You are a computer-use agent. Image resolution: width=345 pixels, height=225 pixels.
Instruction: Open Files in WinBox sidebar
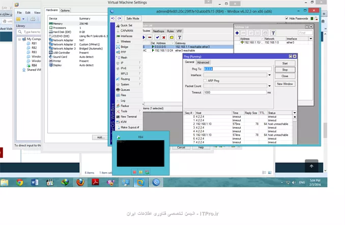coord(123,95)
